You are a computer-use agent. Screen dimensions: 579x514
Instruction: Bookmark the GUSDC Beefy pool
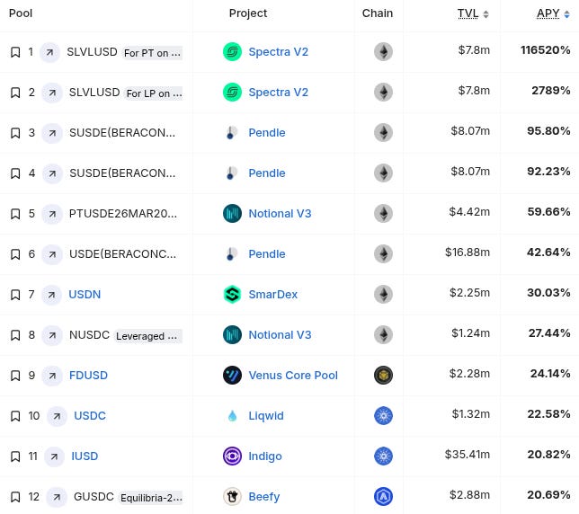15,497
